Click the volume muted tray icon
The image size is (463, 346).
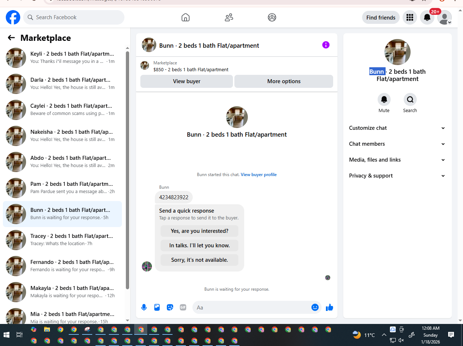tap(401, 340)
